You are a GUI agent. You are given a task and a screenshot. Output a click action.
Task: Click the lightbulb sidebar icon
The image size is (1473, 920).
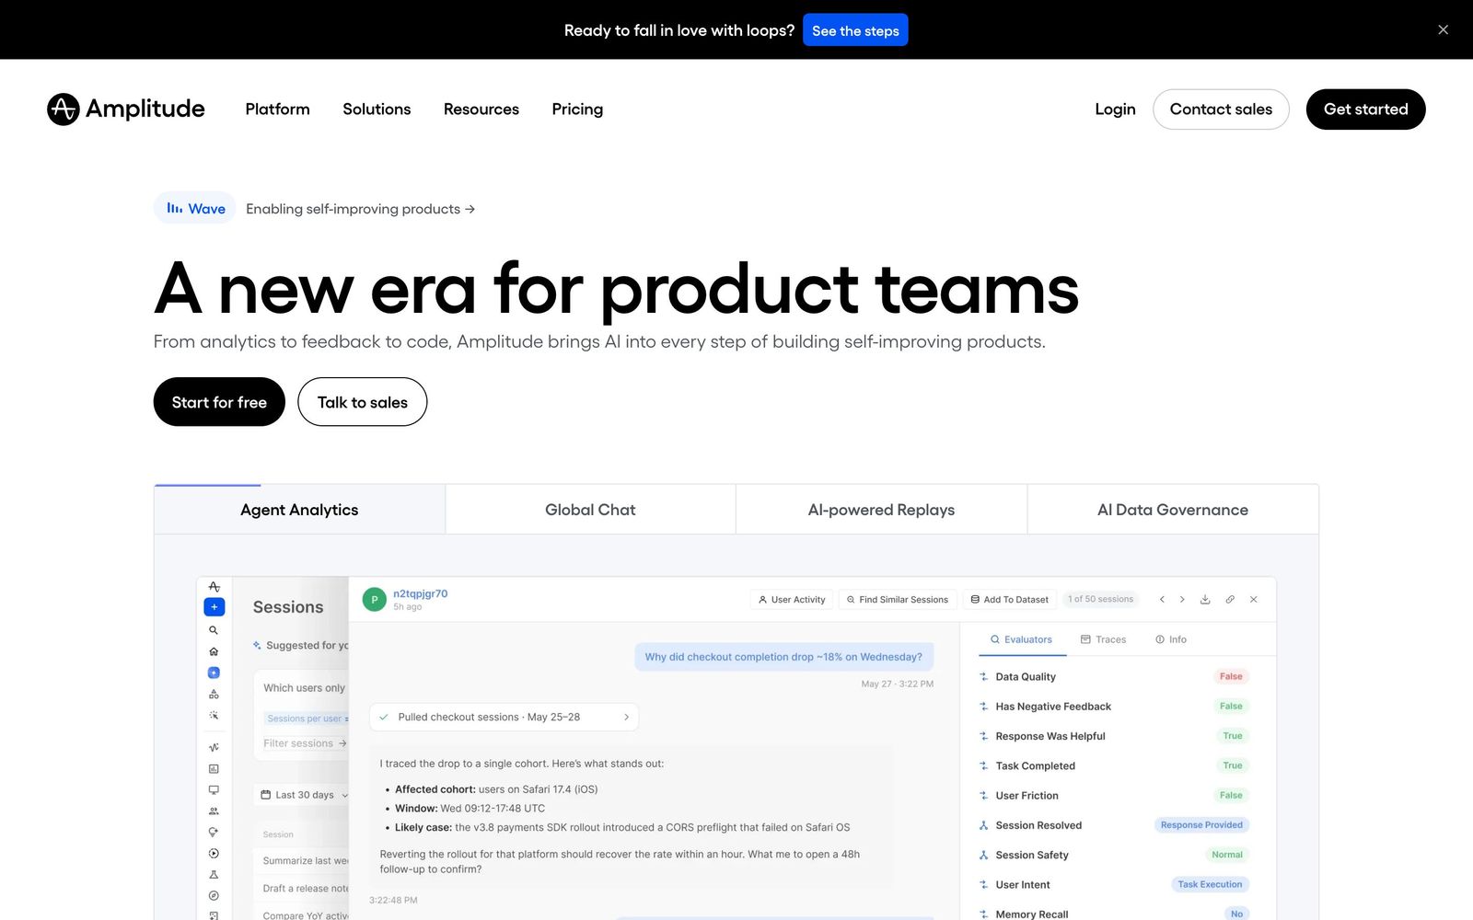214,832
